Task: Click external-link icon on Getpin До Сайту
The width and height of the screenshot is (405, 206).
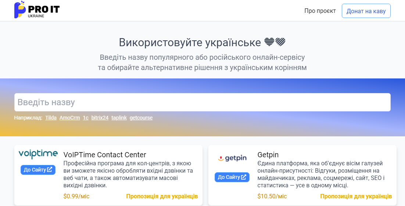Action: point(244,177)
